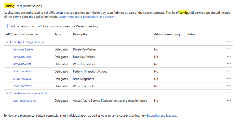Click the No value in KeyValue.Read row
This screenshot has width=241, height=124.
pos(156,57)
